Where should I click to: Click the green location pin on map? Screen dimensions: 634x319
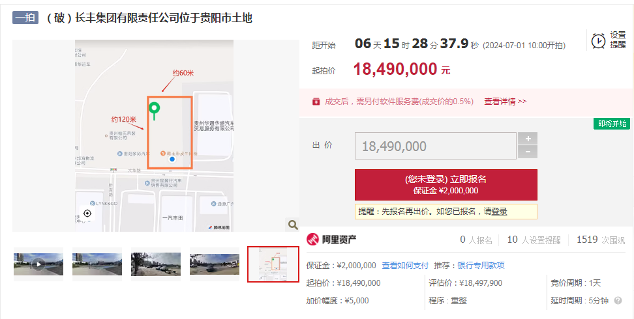(x=154, y=111)
